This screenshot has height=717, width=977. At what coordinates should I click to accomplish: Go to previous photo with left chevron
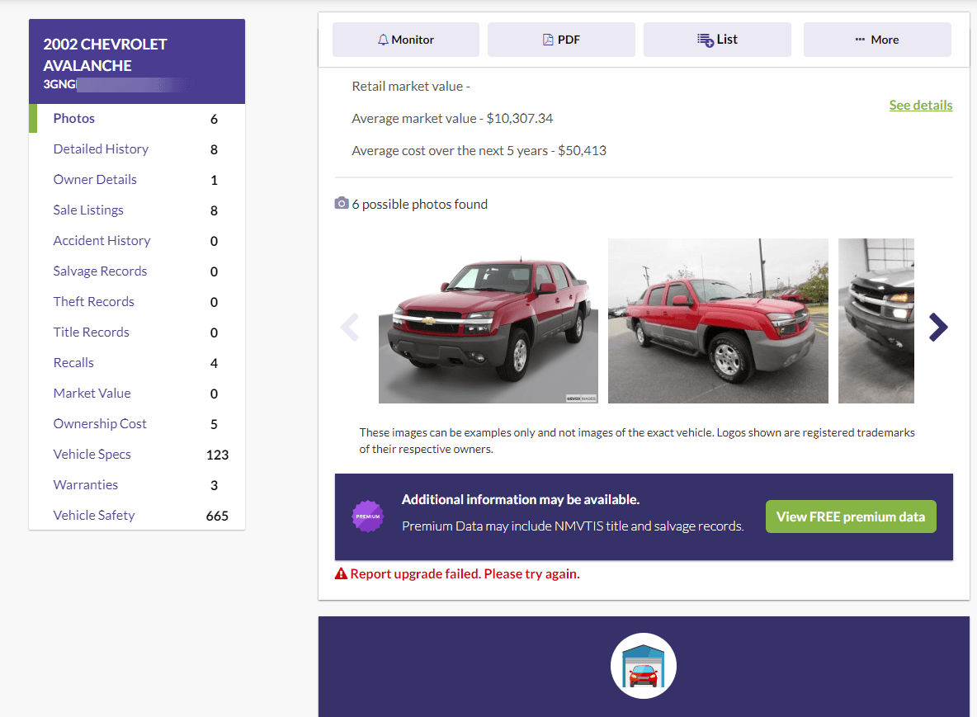coord(350,327)
